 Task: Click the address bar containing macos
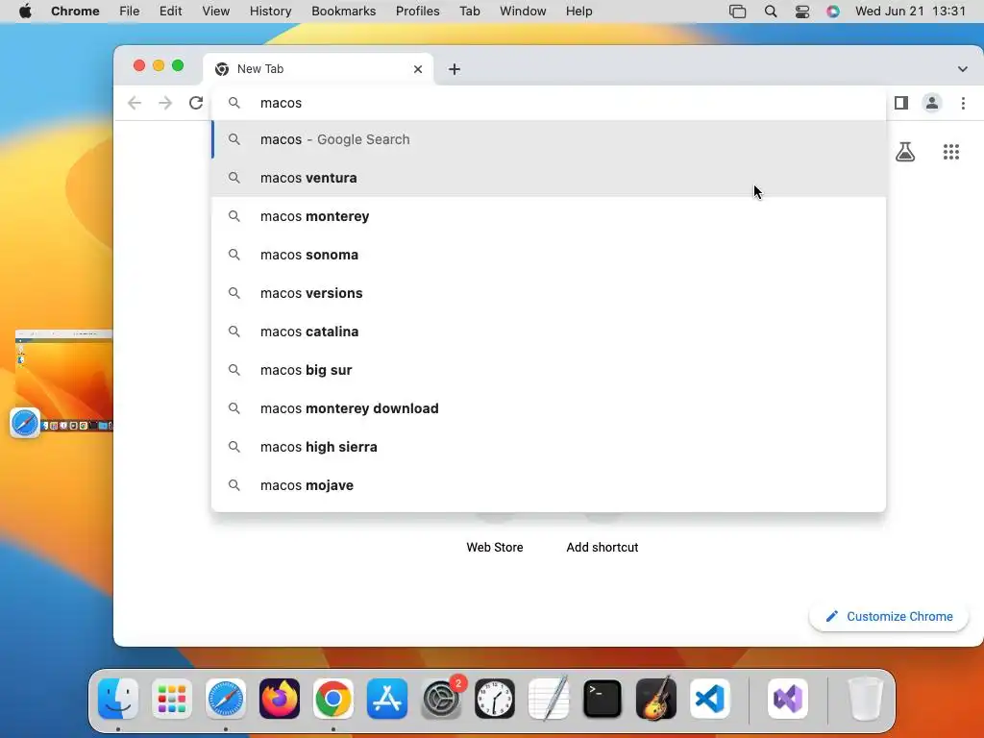click(x=549, y=103)
